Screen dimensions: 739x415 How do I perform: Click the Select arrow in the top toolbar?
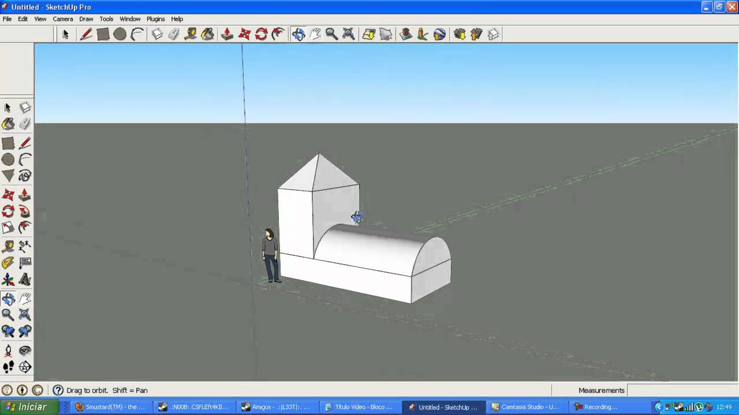65,34
